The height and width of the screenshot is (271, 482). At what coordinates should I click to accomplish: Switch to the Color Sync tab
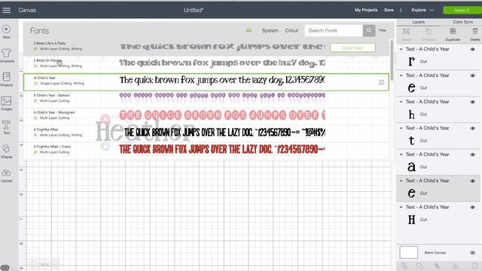462,22
